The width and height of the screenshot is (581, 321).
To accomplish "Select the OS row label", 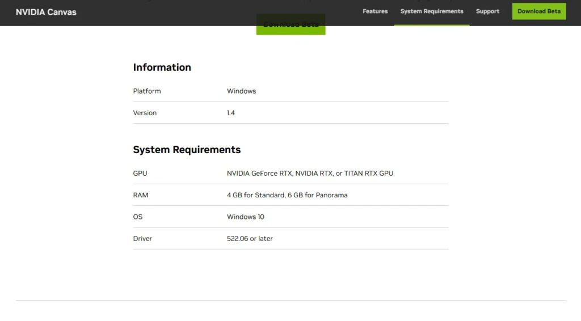I will (x=138, y=217).
